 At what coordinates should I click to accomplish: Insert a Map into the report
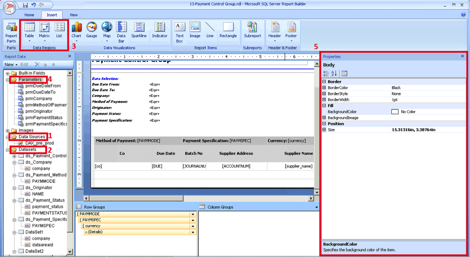point(107,32)
